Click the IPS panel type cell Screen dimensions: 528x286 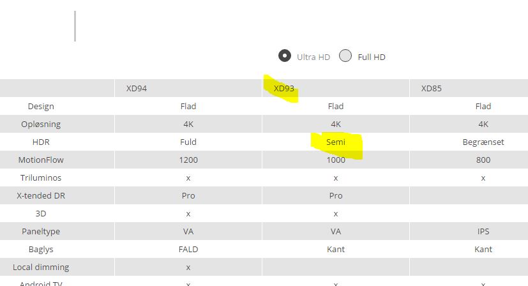pos(483,232)
